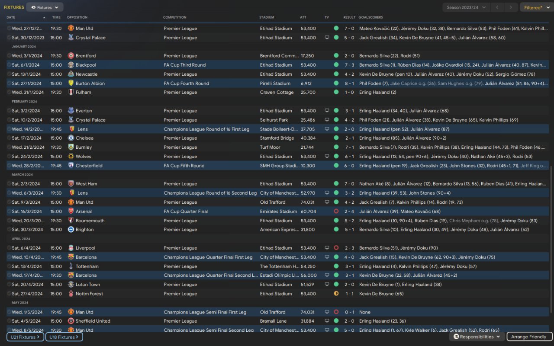Viewport: 554px width, 346px height.
Task: Sort by the ATT column header
Action: click(x=303, y=17)
